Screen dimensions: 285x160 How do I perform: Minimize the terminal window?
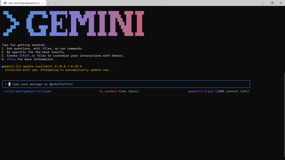(262, 3)
